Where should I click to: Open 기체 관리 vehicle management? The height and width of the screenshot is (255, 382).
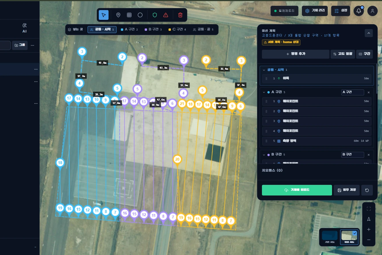(x=315, y=11)
